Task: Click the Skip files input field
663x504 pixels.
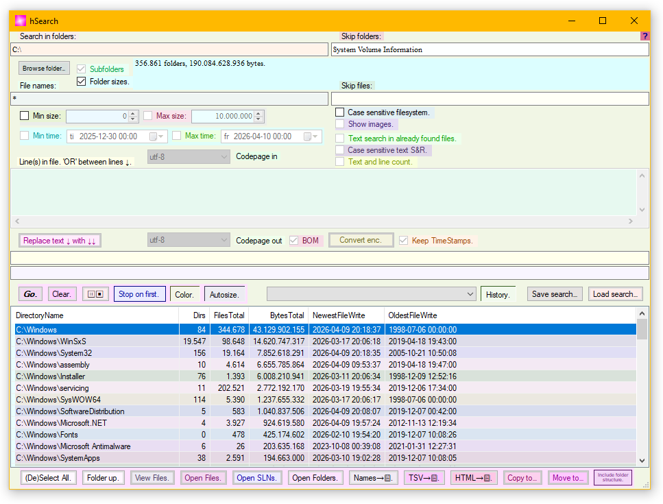Action: pos(490,99)
